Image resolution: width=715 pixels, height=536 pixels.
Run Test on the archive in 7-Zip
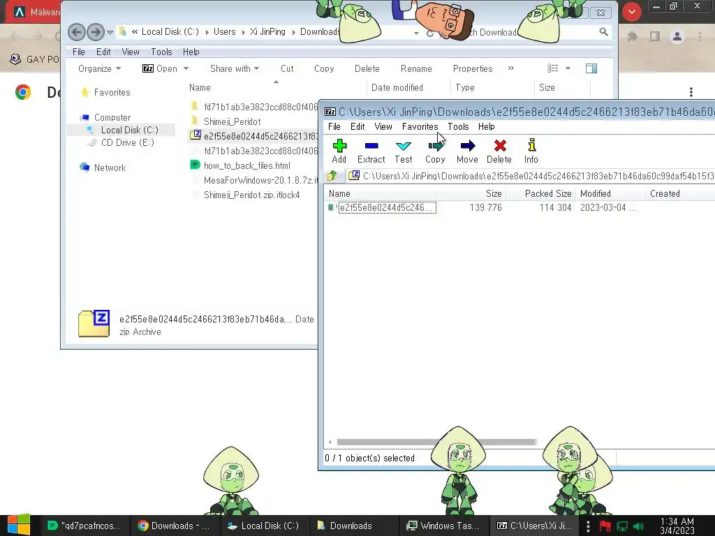pos(404,151)
